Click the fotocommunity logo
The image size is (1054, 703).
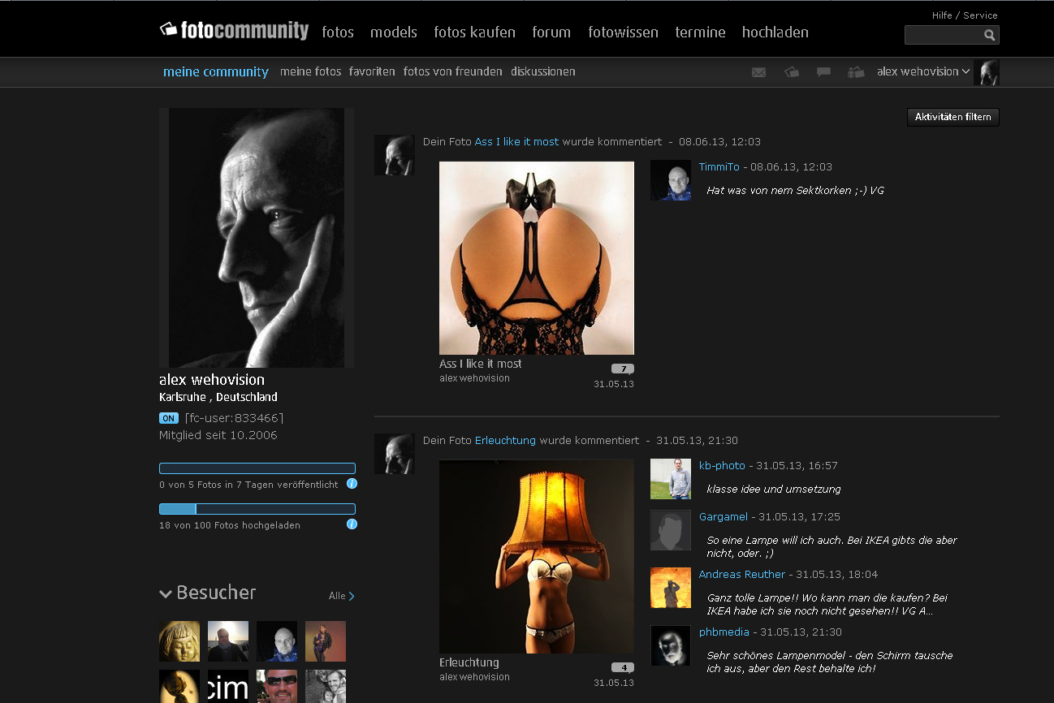(234, 31)
